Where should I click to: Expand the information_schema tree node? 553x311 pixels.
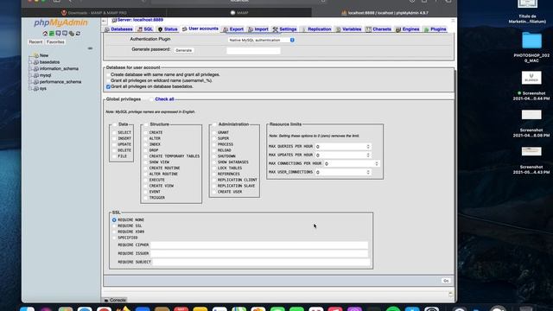(x=30, y=69)
